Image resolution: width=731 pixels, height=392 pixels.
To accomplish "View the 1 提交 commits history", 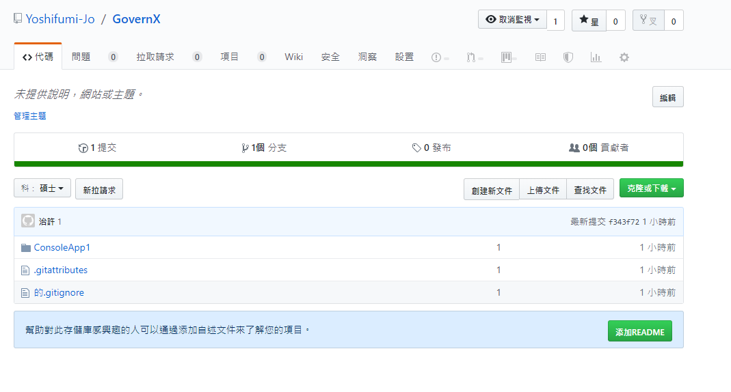I will (97, 148).
